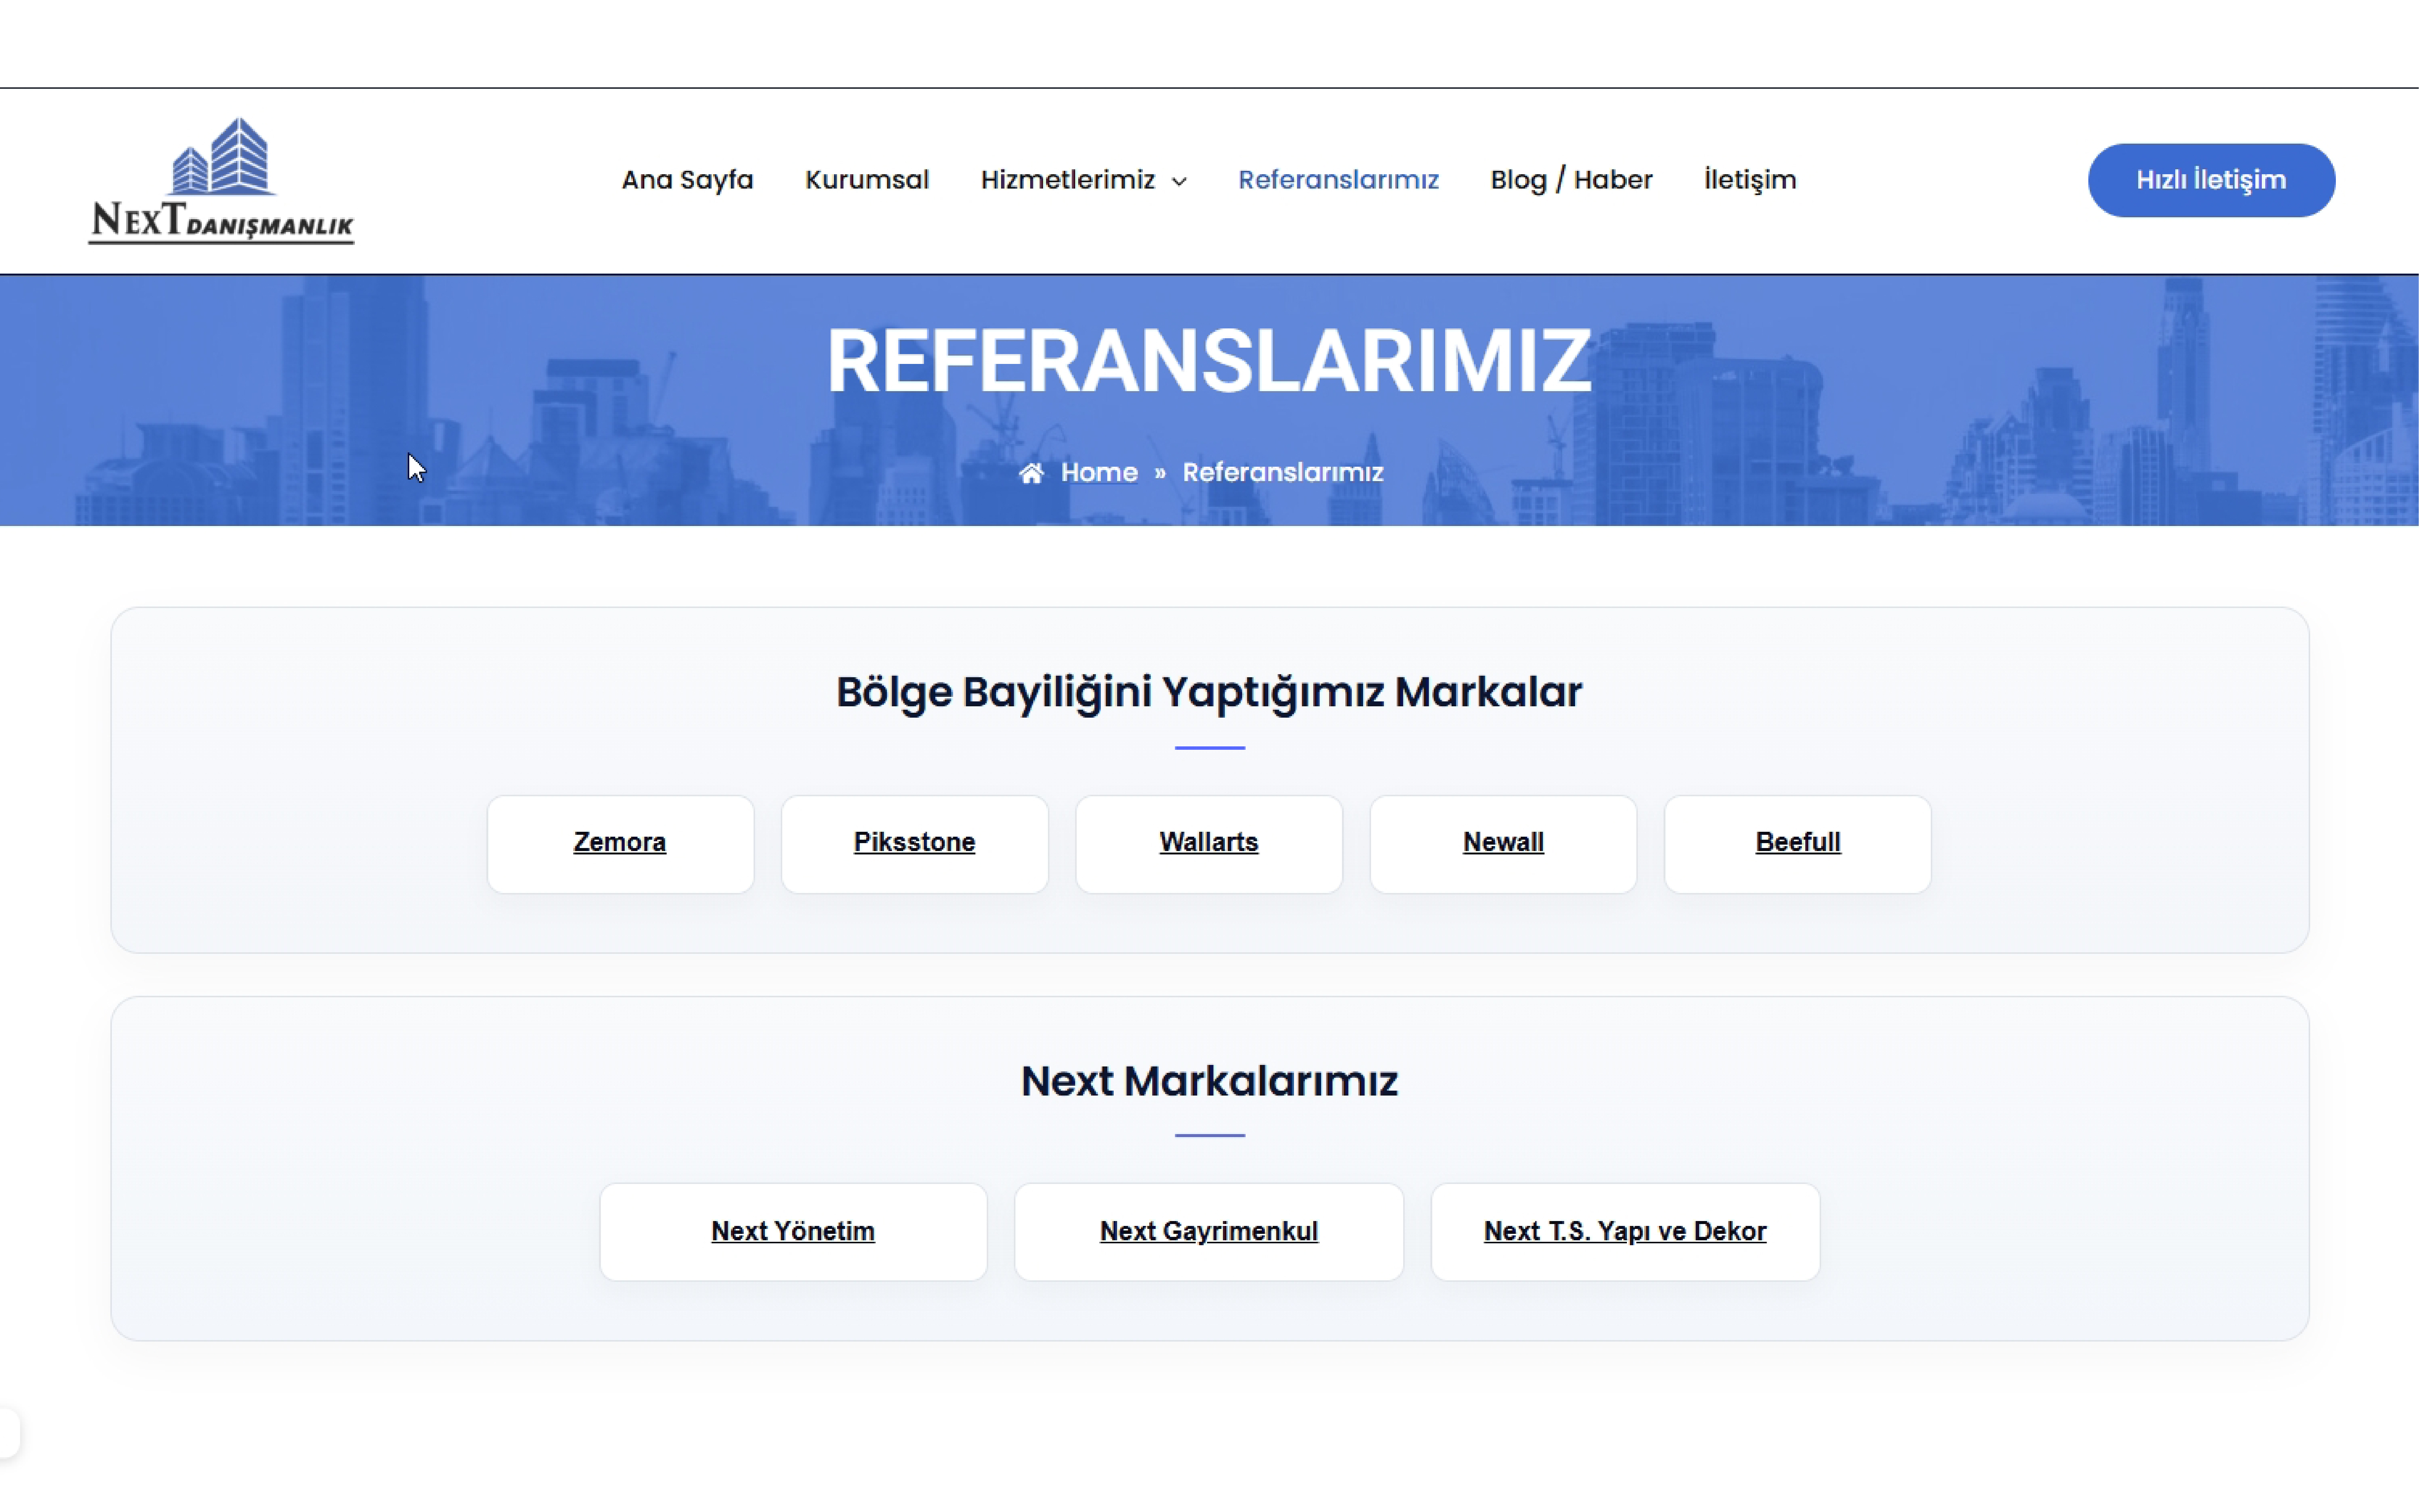Navigate to İletişim in the menu
The height and width of the screenshot is (1512, 2419).
coord(1750,180)
